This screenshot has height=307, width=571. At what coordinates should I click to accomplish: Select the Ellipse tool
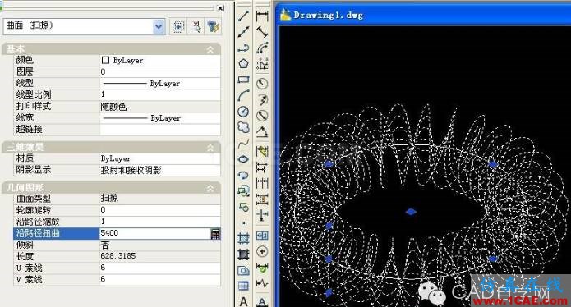tap(243, 159)
